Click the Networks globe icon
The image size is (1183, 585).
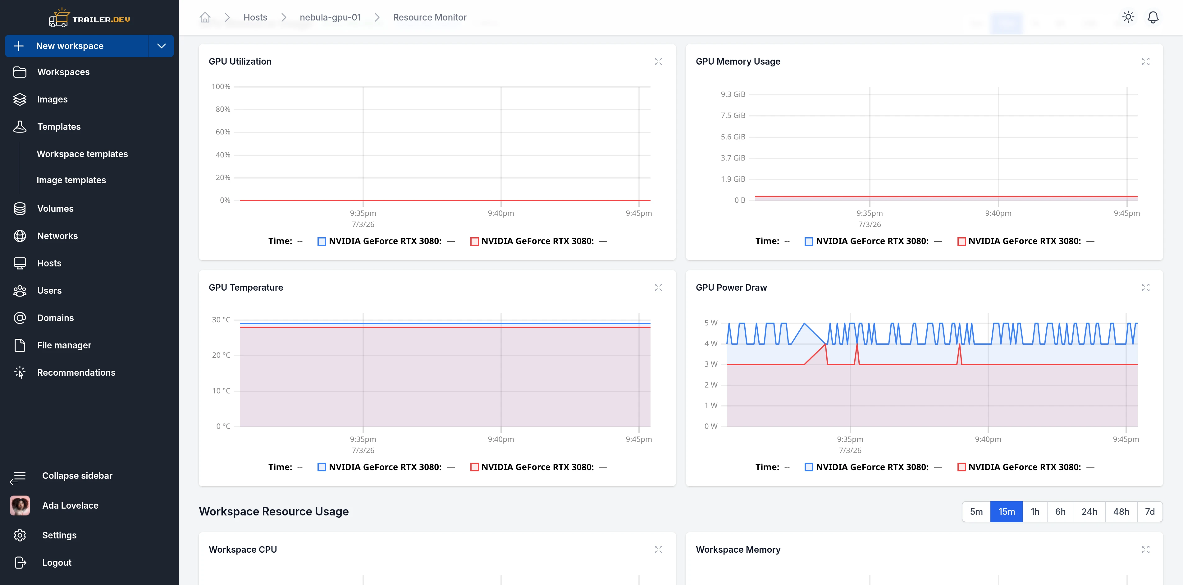coord(20,236)
